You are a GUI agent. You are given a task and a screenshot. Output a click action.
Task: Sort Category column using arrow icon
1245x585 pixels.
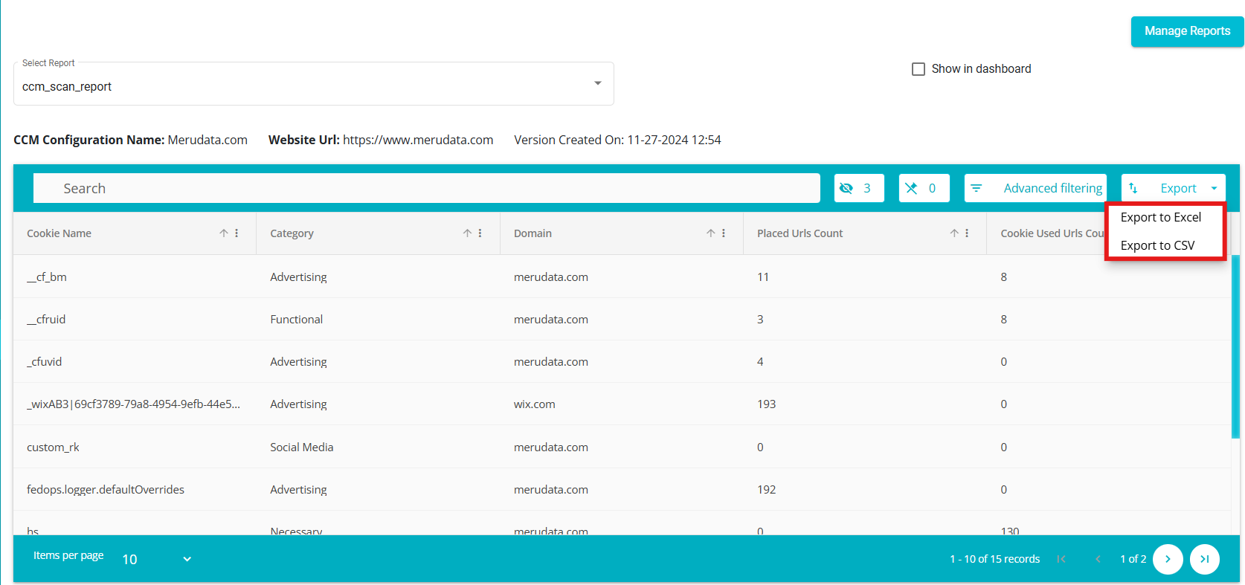[467, 233]
